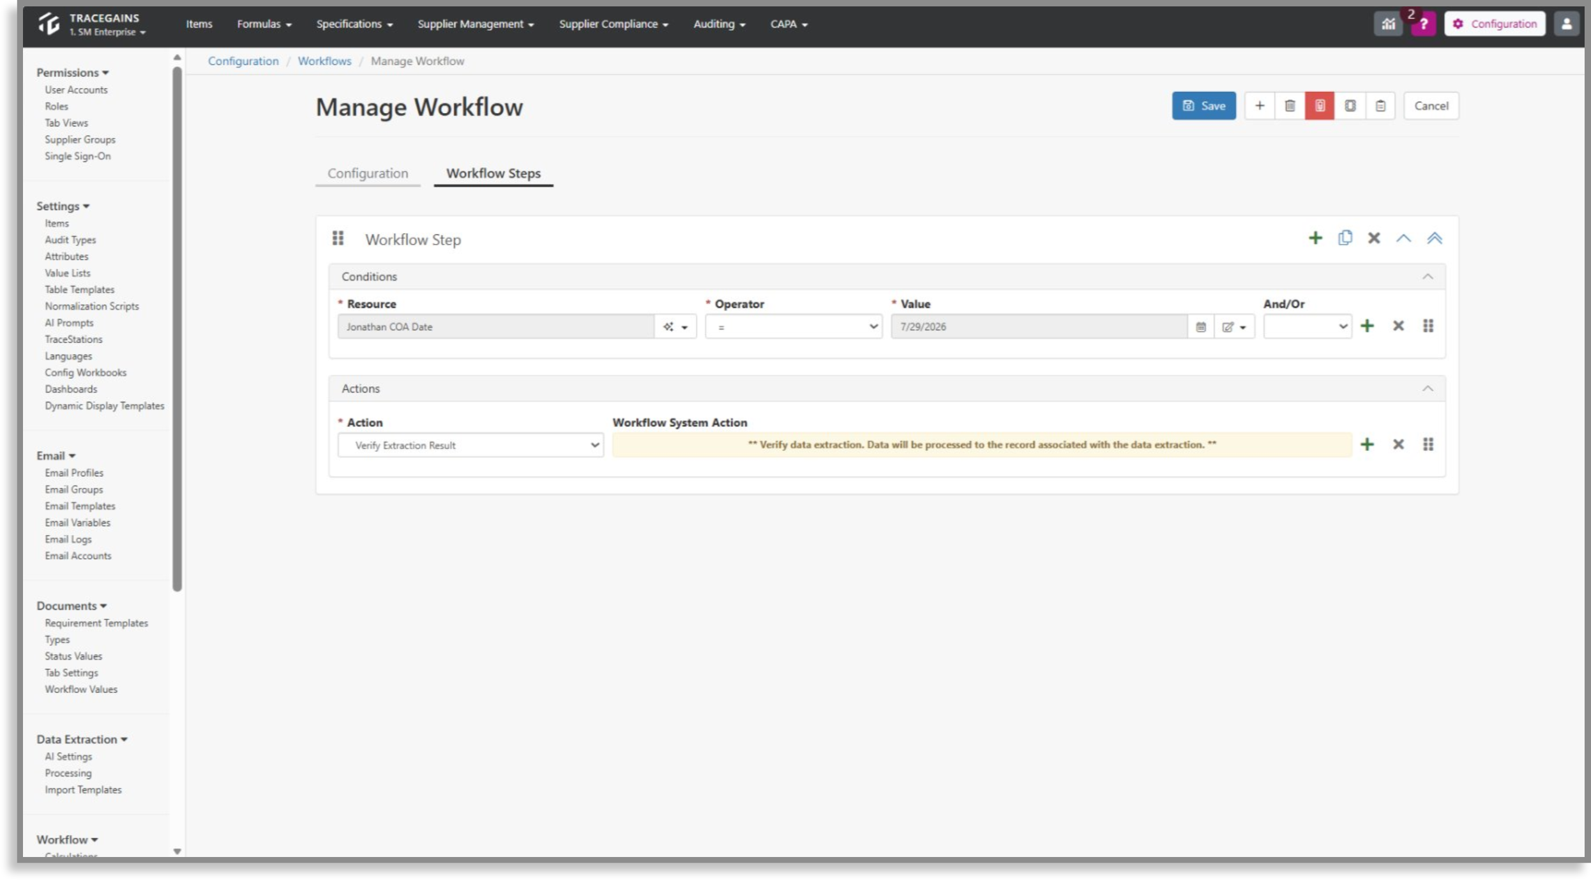Go to Configuration breadcrumb link
The width and height of the screenshot is (1591, 880).
click(x=243, y=61)
